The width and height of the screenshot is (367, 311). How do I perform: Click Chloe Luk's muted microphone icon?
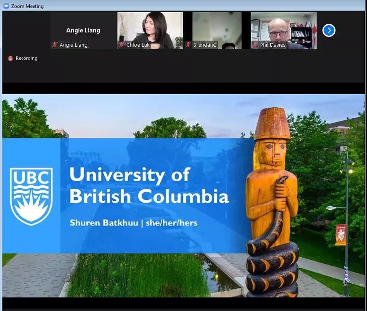click(x=121, y=45)
